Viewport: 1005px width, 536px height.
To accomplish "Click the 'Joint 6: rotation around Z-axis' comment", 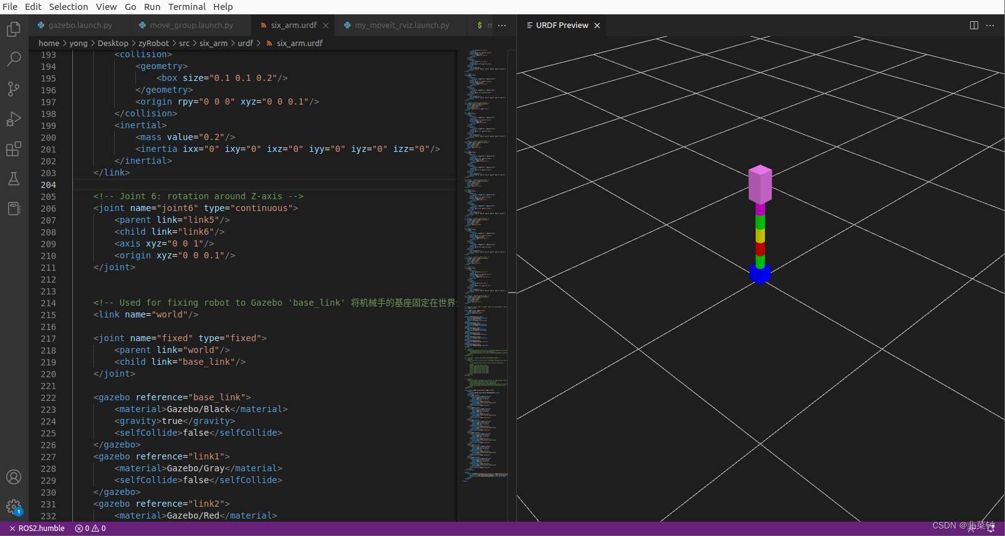I will [x=198, y=197].
